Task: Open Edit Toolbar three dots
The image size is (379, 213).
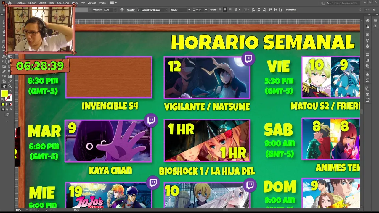Action: 7,121
